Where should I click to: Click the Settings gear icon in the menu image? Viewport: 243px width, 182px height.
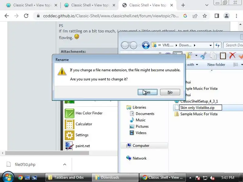tap(70, 135)
